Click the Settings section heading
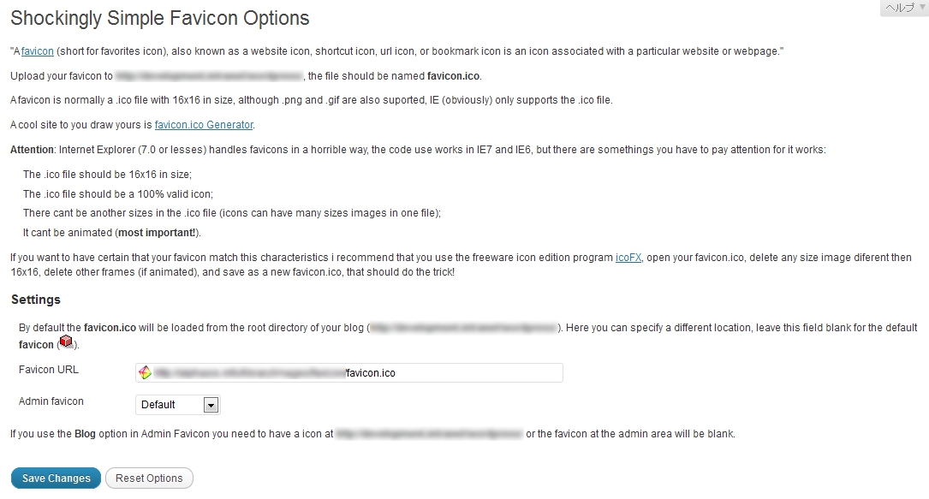Image resolution: width=929 pixels, height=499 pixels. 36,300
